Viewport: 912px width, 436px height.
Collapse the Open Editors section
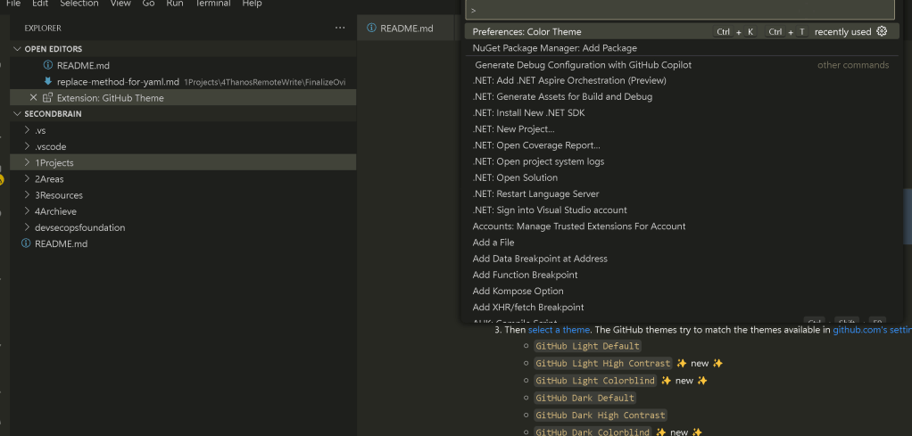coord(18,49)
